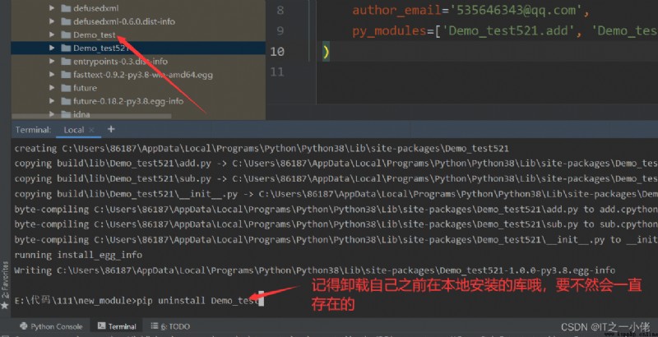Click the 'Writing C:\Users' egg-info output line
Image resolution: width=658 pixels, height=337 pixels.
[x=315, y=270]
